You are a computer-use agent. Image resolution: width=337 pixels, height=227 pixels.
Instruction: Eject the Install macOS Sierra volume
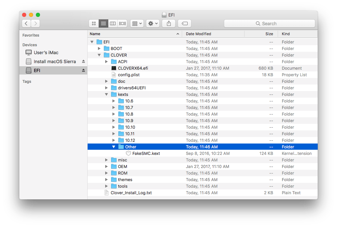coord(83,61)
